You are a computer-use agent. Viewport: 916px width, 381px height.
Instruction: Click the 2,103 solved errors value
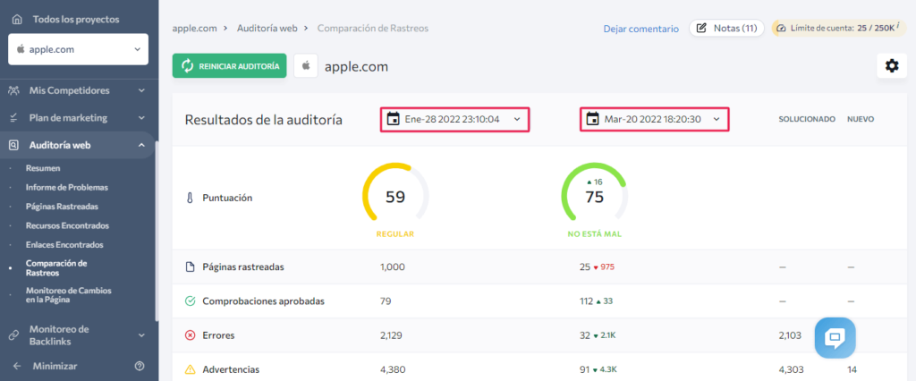click(790, 335)
